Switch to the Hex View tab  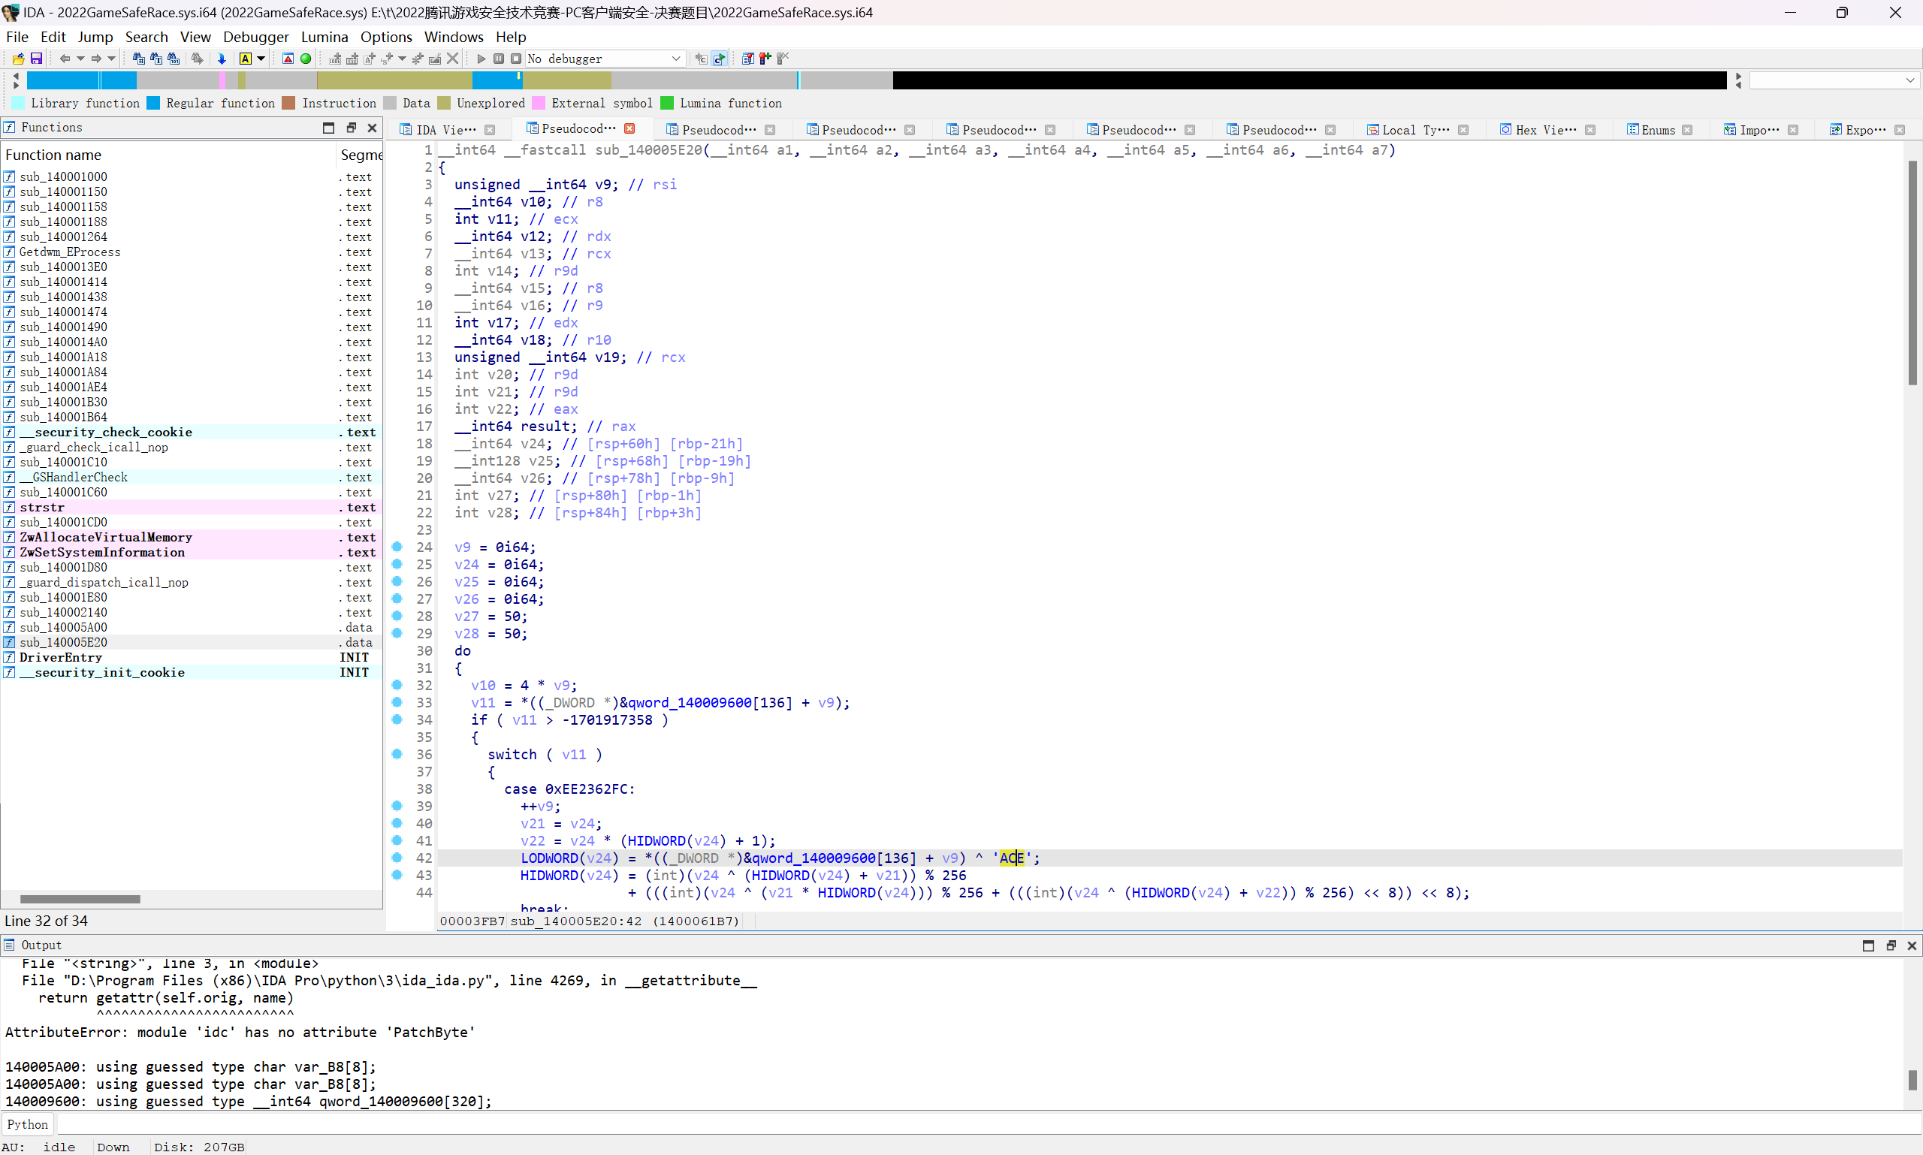point(1545,130)
